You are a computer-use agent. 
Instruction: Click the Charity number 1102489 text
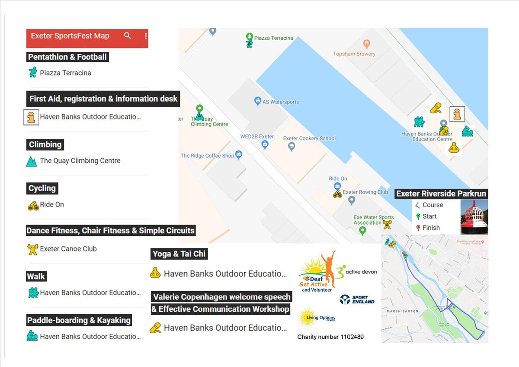click(x=330, y=337)
